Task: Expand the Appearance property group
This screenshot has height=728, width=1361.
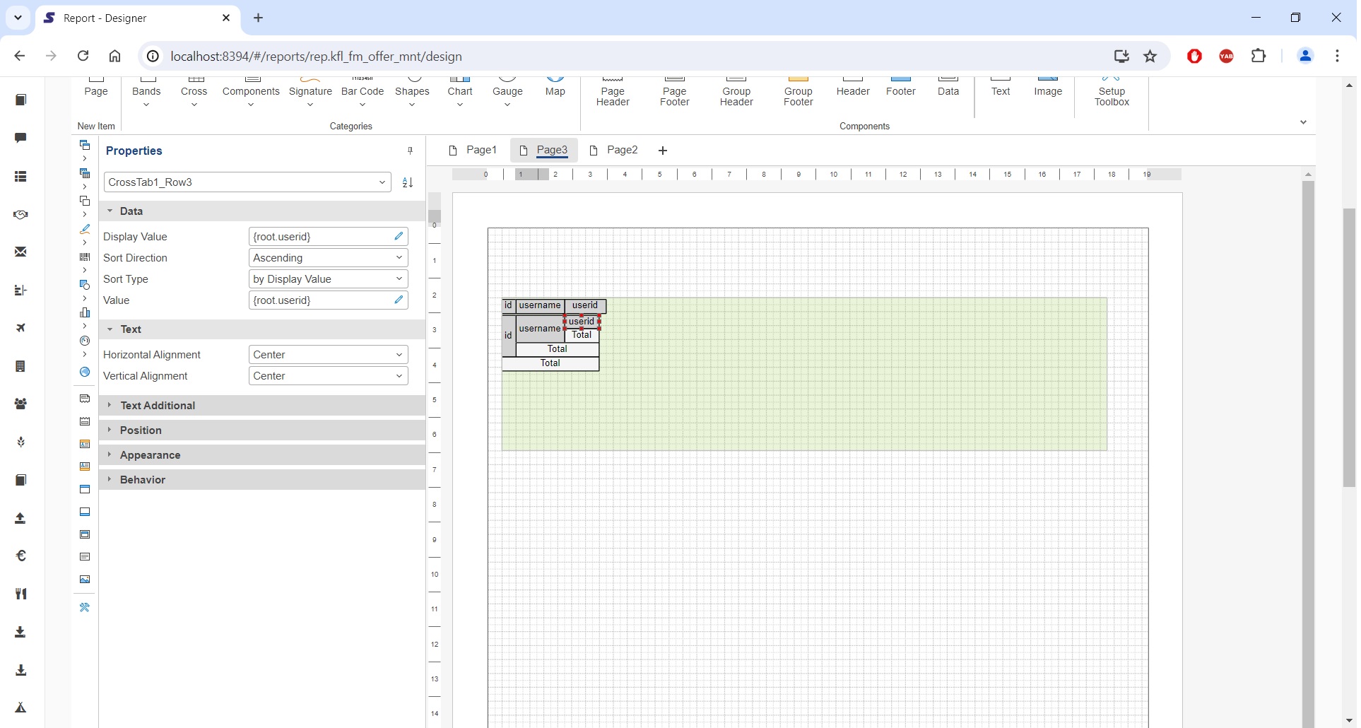Action: click(262, 455)
